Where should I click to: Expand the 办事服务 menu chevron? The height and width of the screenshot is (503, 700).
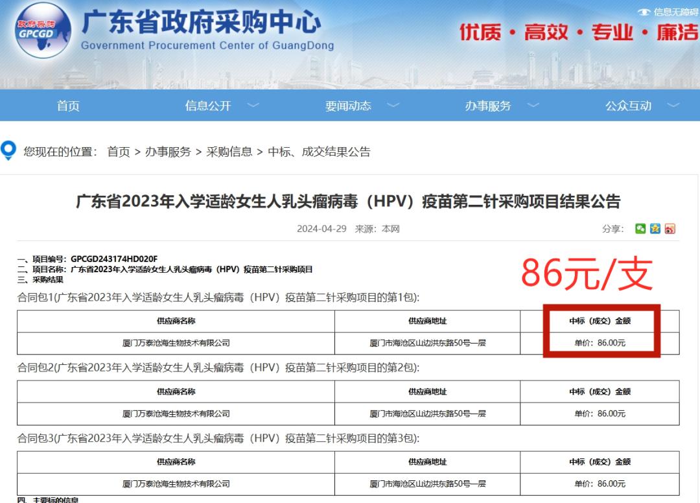(x=533, y=106)
